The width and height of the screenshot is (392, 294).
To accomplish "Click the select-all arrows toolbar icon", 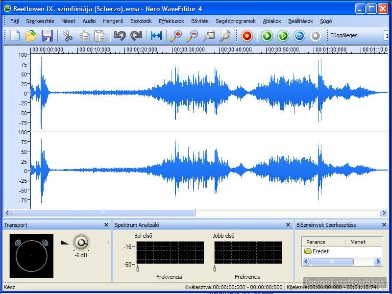I will pos(156,36).
